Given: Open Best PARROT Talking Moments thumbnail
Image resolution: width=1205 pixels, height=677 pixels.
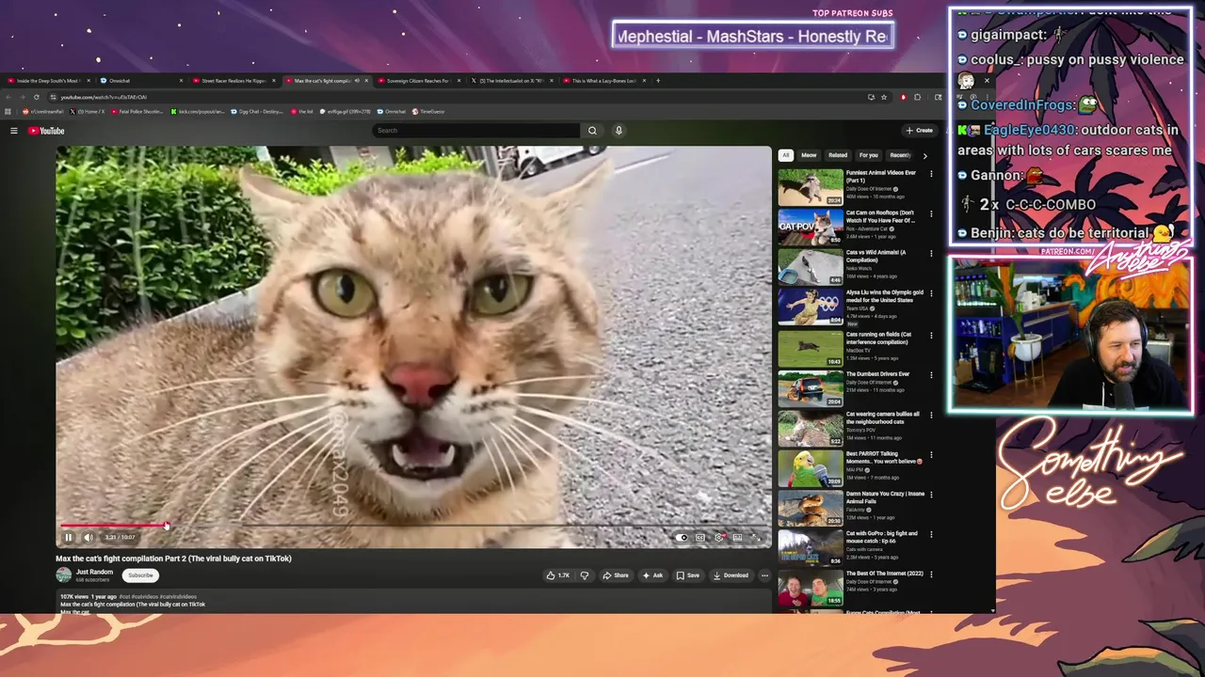Looking at the screenshot, I should pos(811,468).
